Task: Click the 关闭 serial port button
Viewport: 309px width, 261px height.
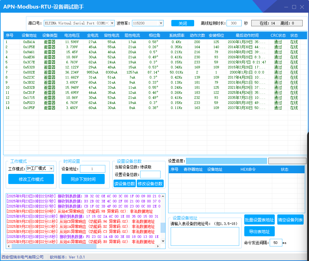Action: 182,23
